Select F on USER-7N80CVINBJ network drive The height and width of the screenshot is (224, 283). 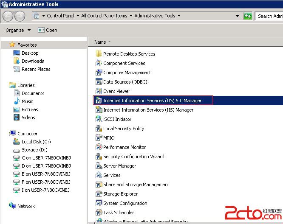pyautogui.click(x=46, y=182)
